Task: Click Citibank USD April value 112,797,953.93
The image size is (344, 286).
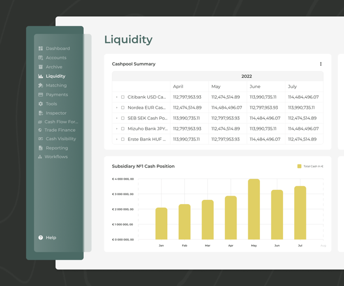Action: click(187, 97)
